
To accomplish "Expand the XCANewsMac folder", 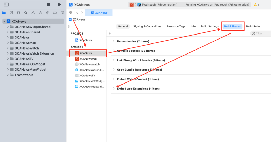I will pyautogui.click(x=8, y=43).
